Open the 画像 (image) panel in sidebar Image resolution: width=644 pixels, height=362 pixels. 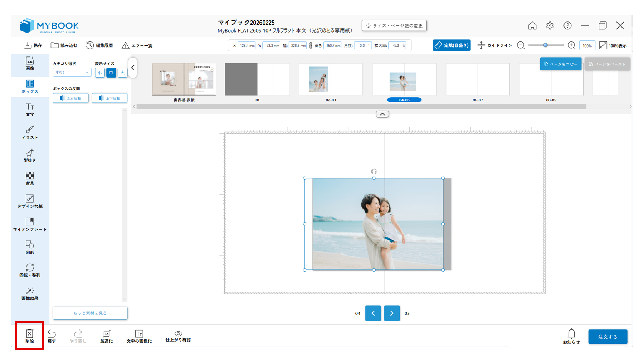(x=30, y=64)
